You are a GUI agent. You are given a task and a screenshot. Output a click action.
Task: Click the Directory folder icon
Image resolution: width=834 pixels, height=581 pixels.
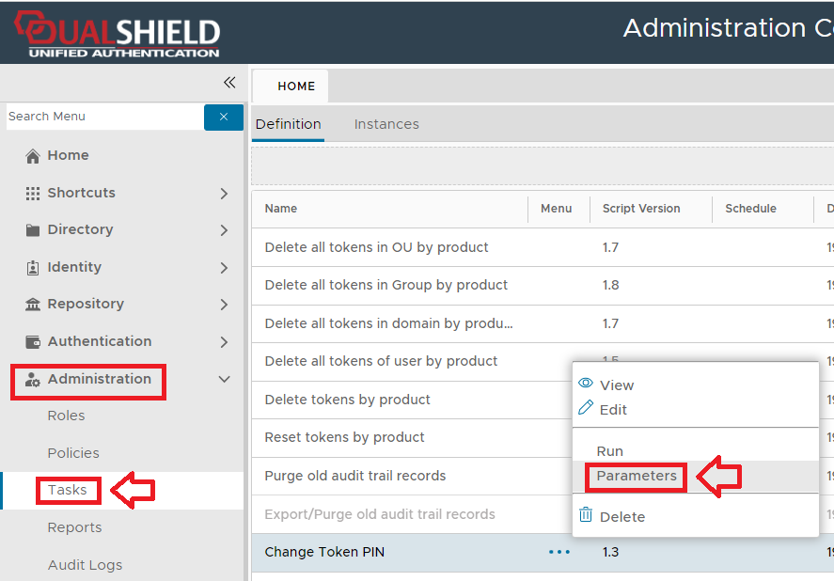pos(33,230)
